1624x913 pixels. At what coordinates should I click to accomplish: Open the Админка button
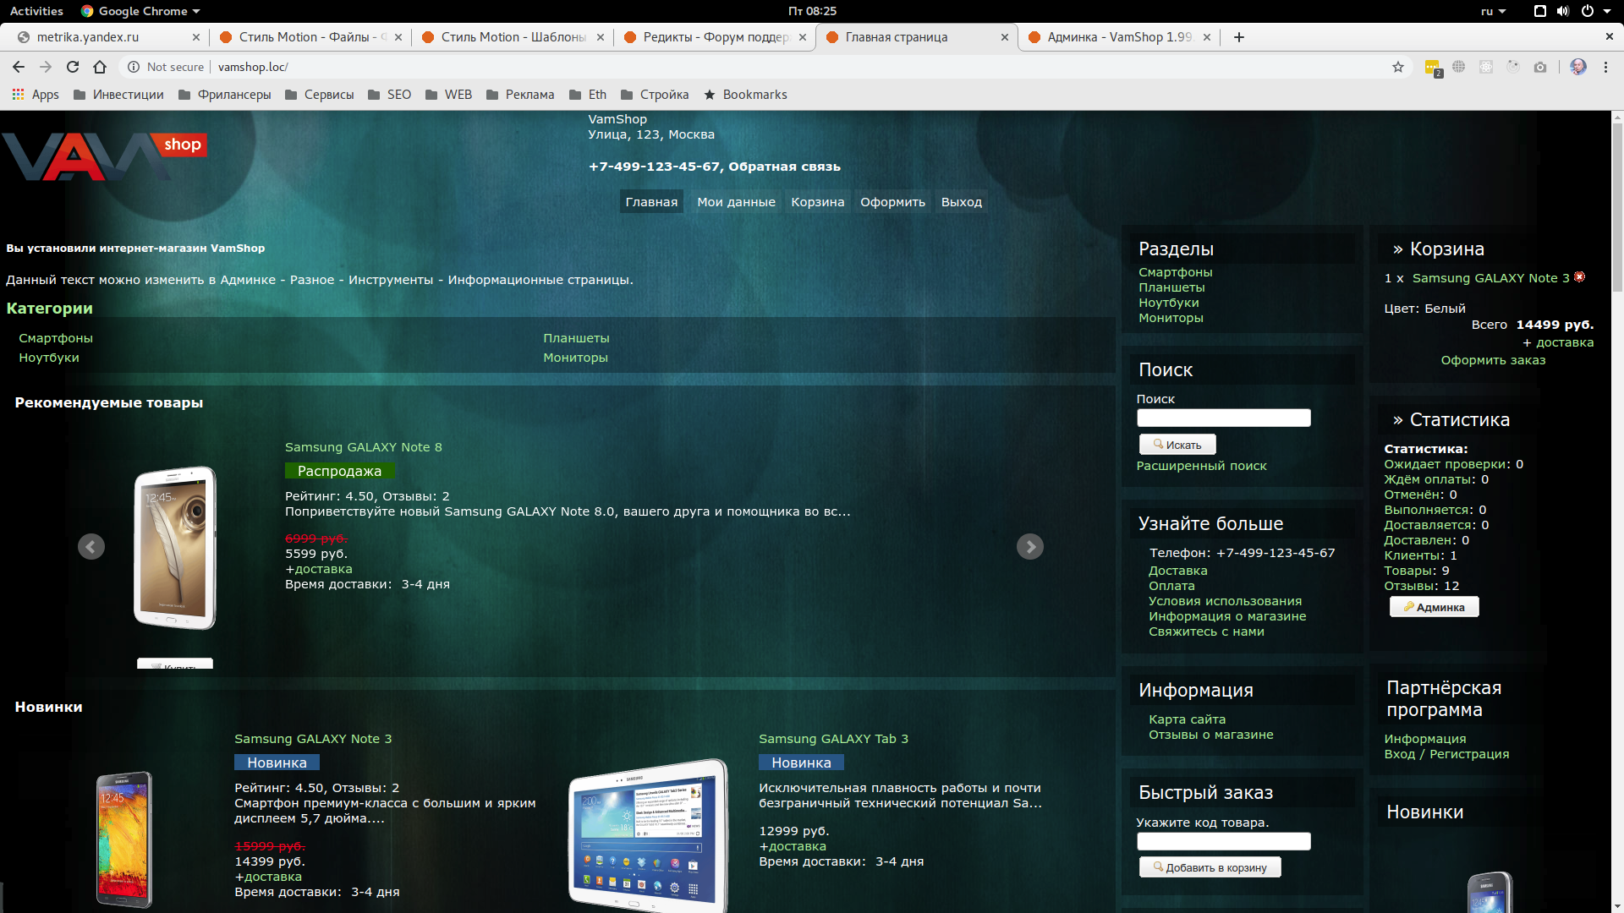coord(1435,607)
